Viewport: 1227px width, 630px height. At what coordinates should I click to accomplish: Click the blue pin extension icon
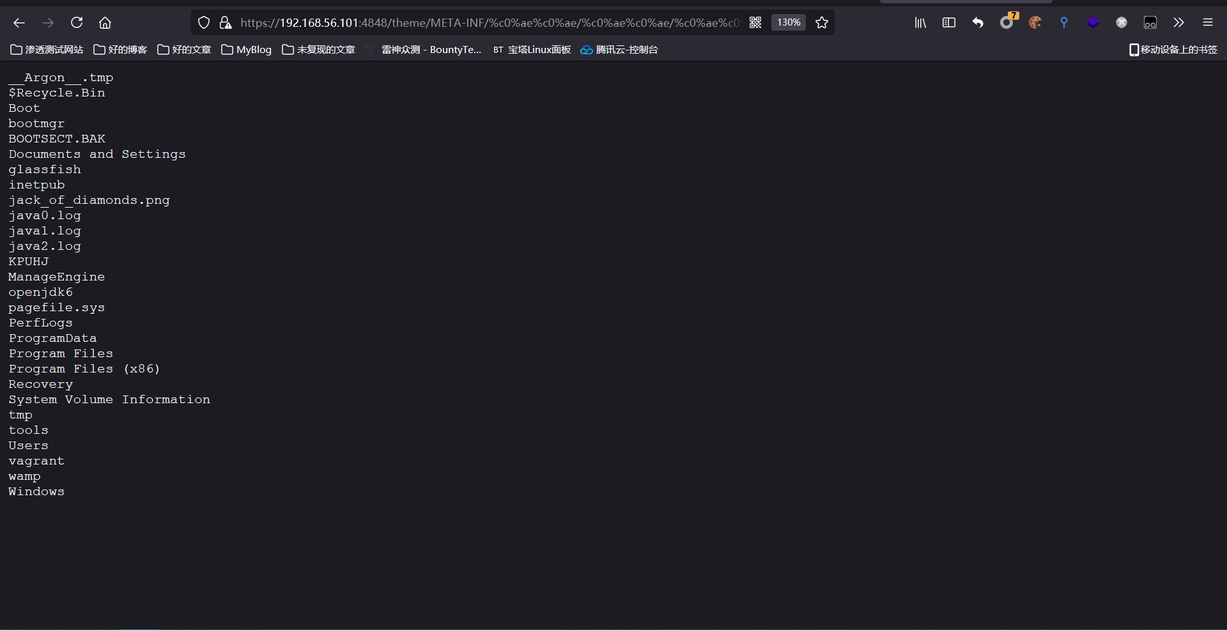(1064, 23)
